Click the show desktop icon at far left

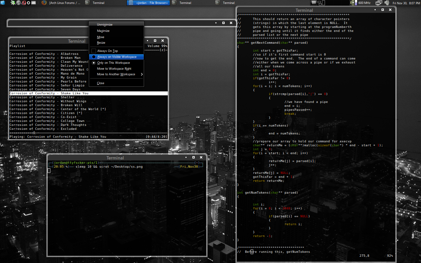[3, 3]
